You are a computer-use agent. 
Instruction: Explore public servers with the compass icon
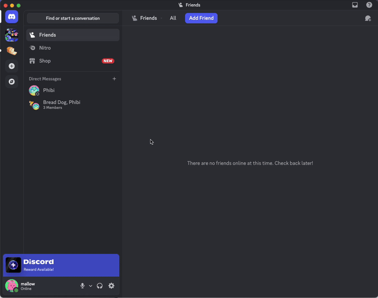[x=11, y=82]
